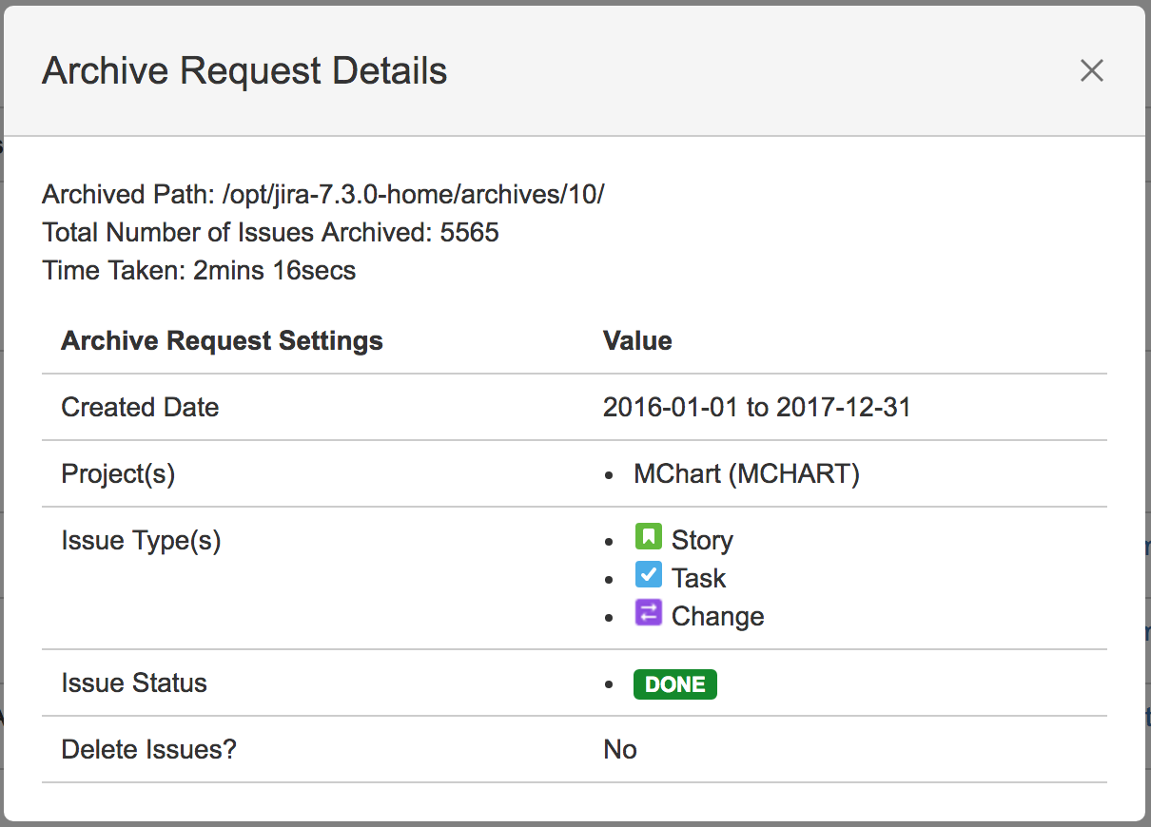1151x827 pixels.
Task: Click the Issue Type(s) row label
Action: tap(141, 541)
